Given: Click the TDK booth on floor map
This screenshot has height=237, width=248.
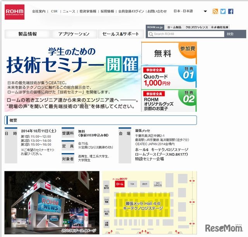Looking at the screenshot, I should [132, 184].
